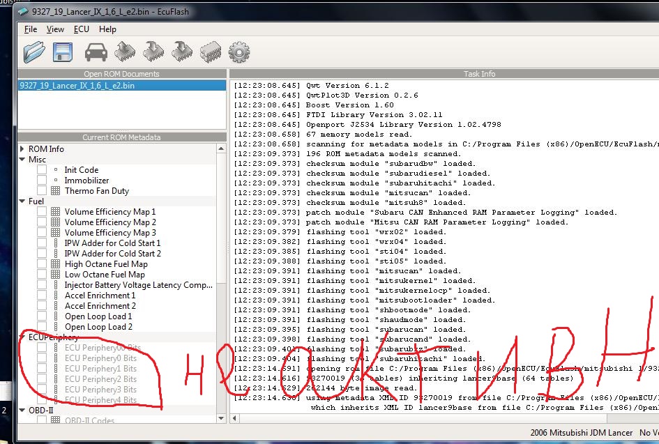Enable the High Octane Fuel Map checkbox
659x444 pixels.
[x=42, y=264]
